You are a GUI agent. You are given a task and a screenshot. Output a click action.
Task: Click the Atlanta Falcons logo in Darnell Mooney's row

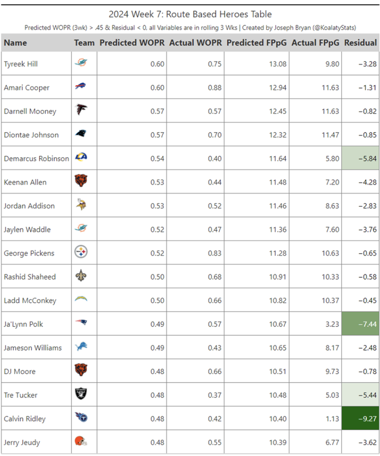click(80, 111)
